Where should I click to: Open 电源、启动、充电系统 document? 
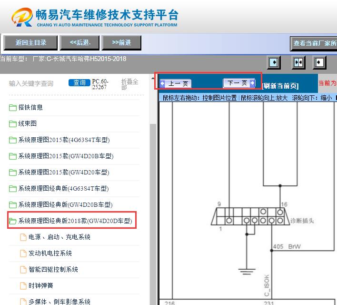pos(59,237)
